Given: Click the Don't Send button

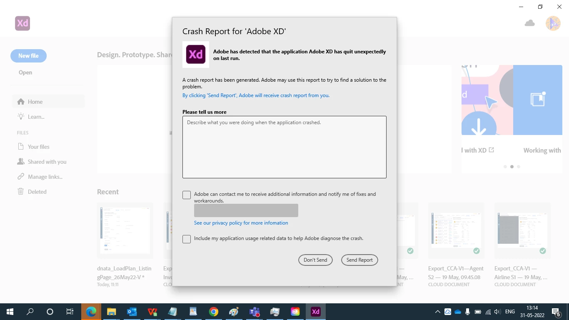Looking at the screenshot, I should click(315, 260).
